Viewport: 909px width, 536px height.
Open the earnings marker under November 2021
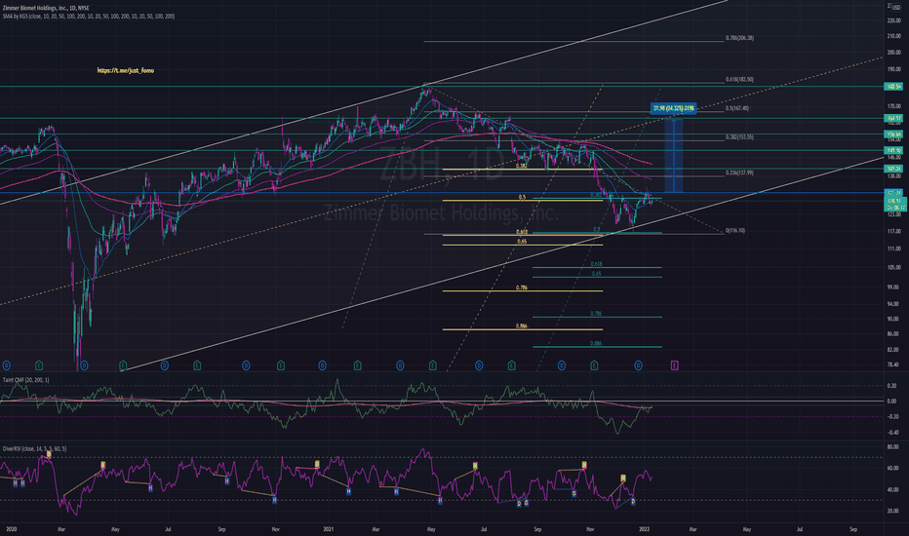click(594, 365)
